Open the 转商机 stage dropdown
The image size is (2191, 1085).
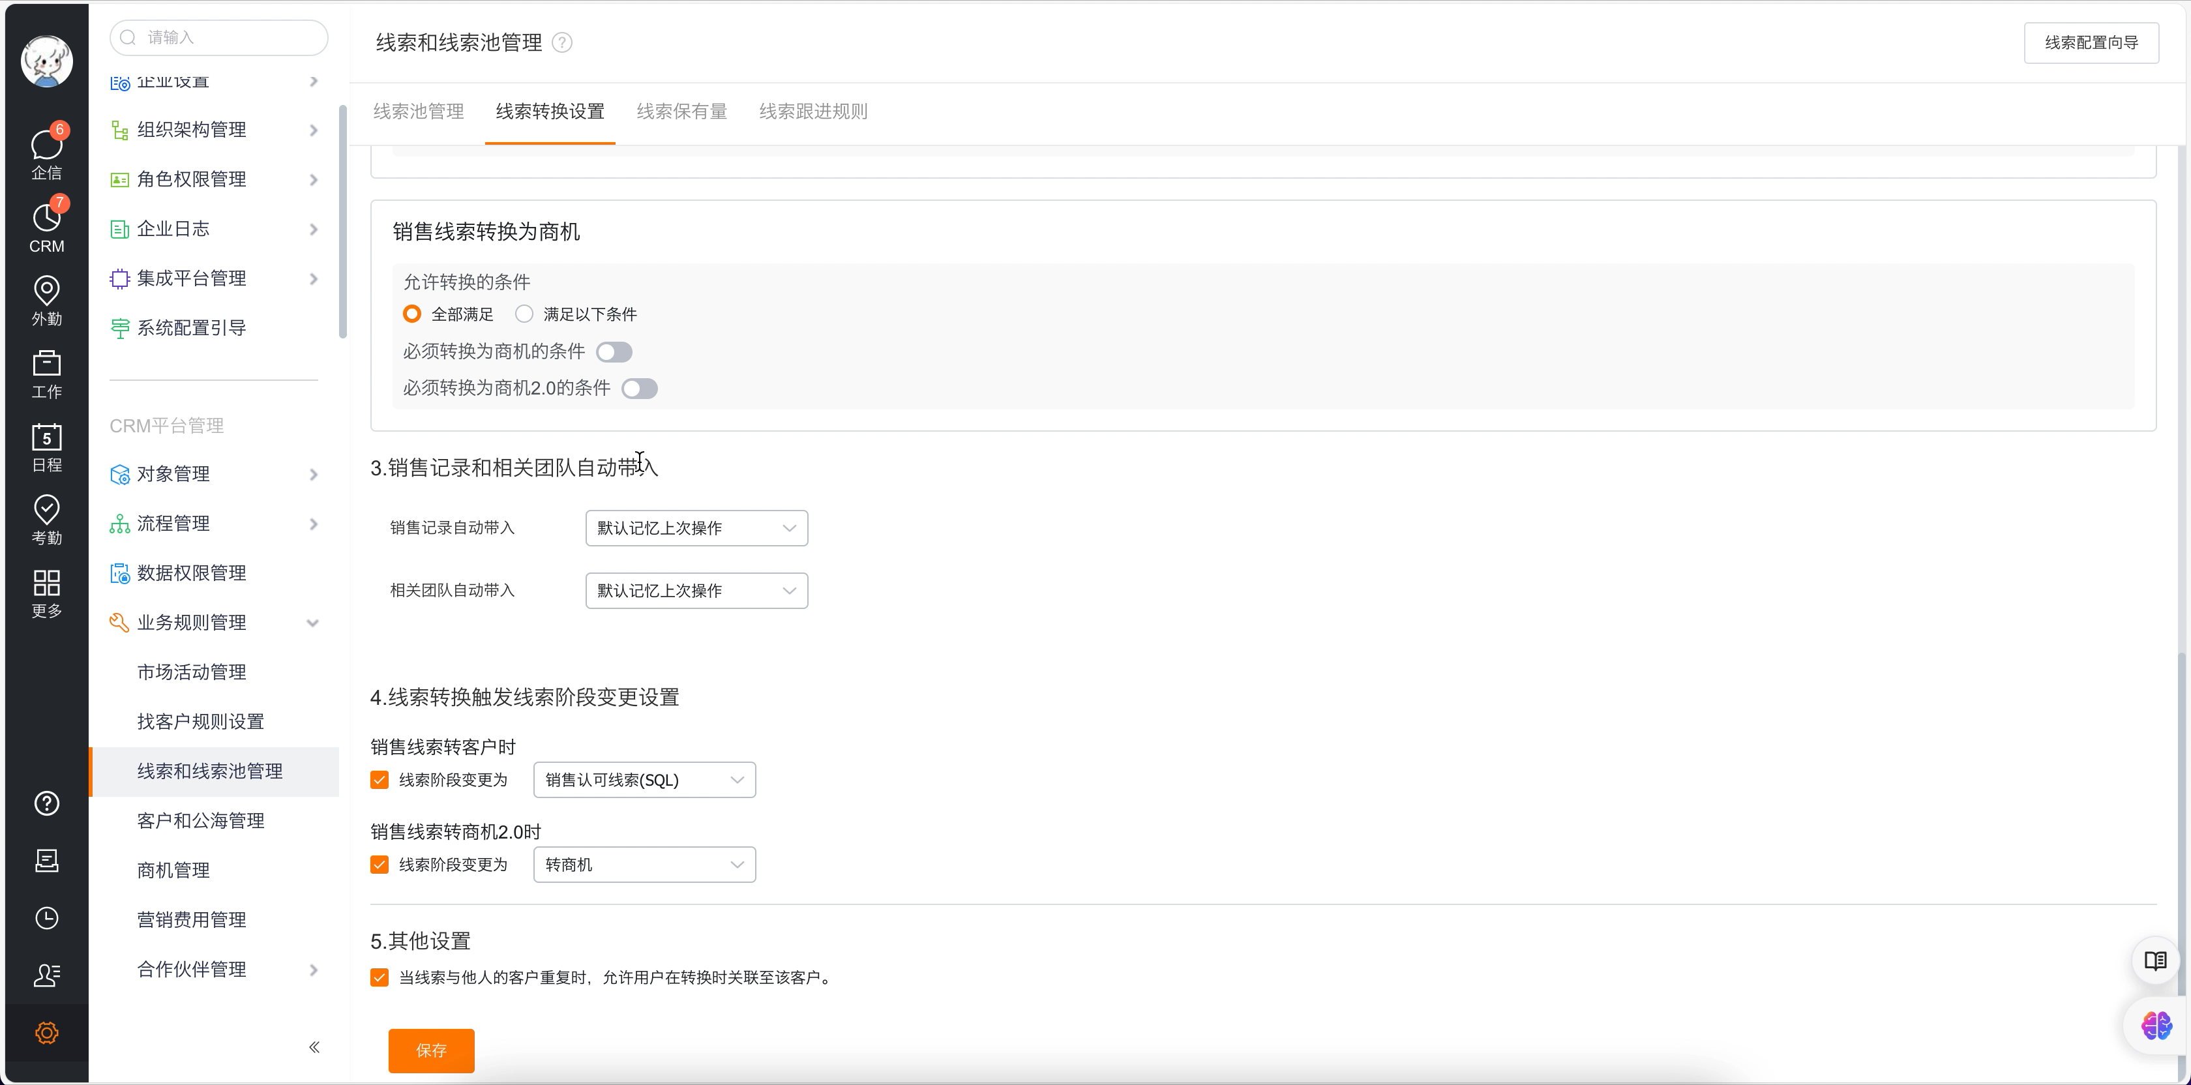(x=645, y=865)
